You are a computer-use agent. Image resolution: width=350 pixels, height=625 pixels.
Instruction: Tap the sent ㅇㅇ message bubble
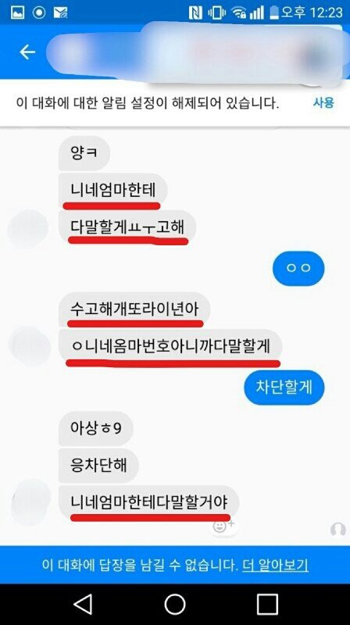click(298, 268)
